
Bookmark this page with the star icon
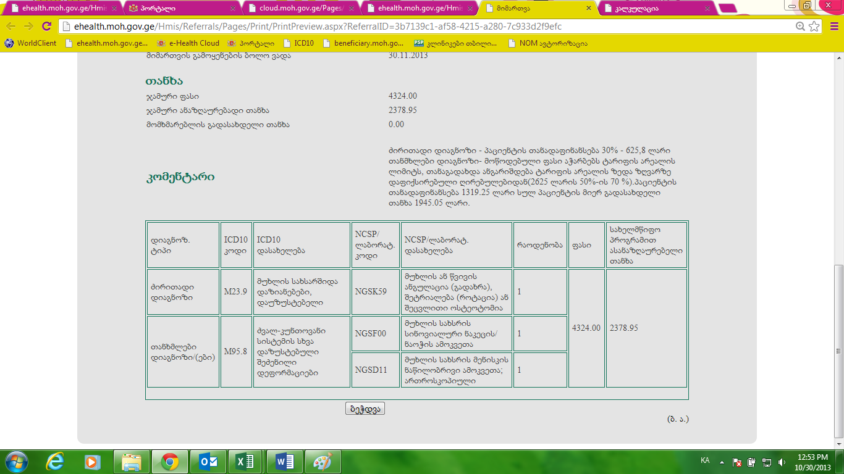[x=814, y=27]
